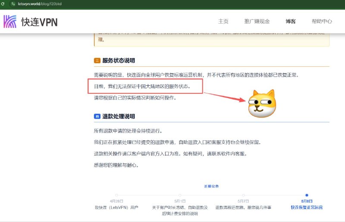The image size is (345, 222).
Task: Click the 快连VPN brand name text
Action: click(39, 22)
